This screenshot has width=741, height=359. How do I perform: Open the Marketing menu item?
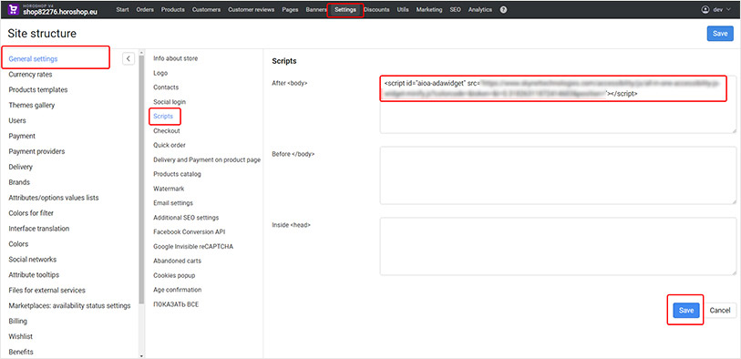pyautogui.click(x=429, y=9)
